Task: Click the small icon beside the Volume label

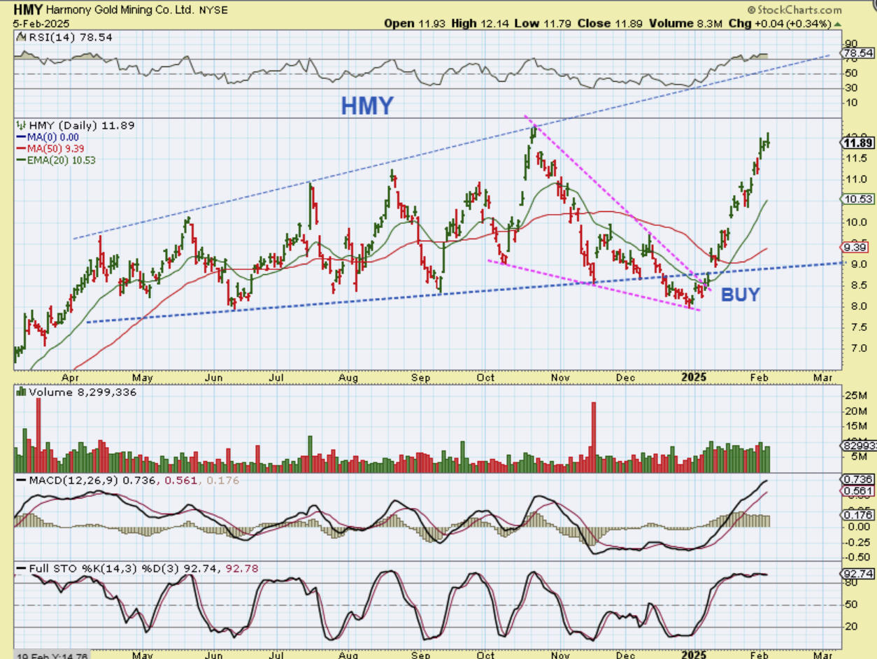Action: tap(21, 392)
